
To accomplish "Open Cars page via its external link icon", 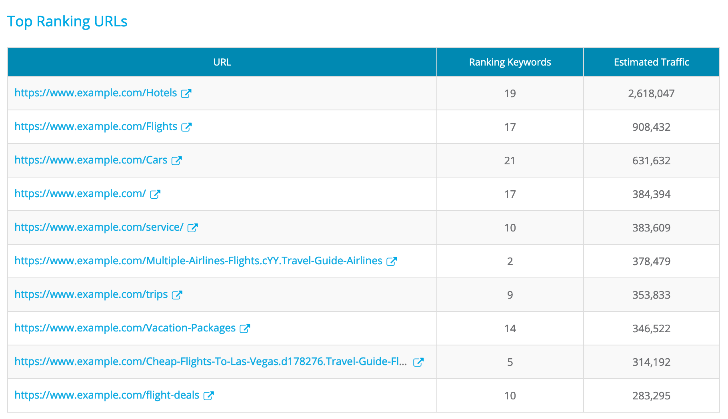I will pos(176,160).
